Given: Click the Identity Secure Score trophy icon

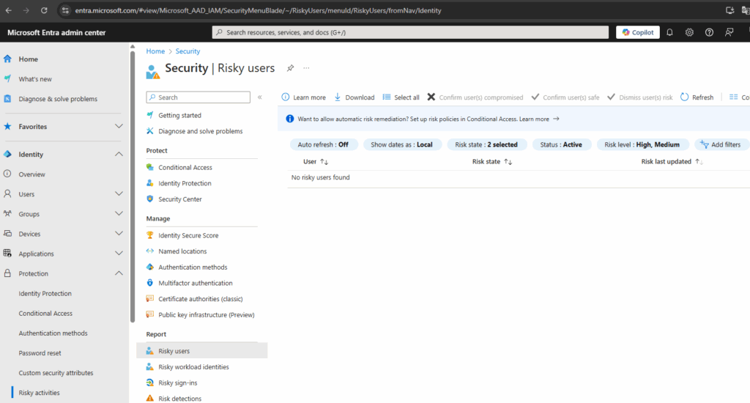Looking at the screenshot, I should (149, 235).
